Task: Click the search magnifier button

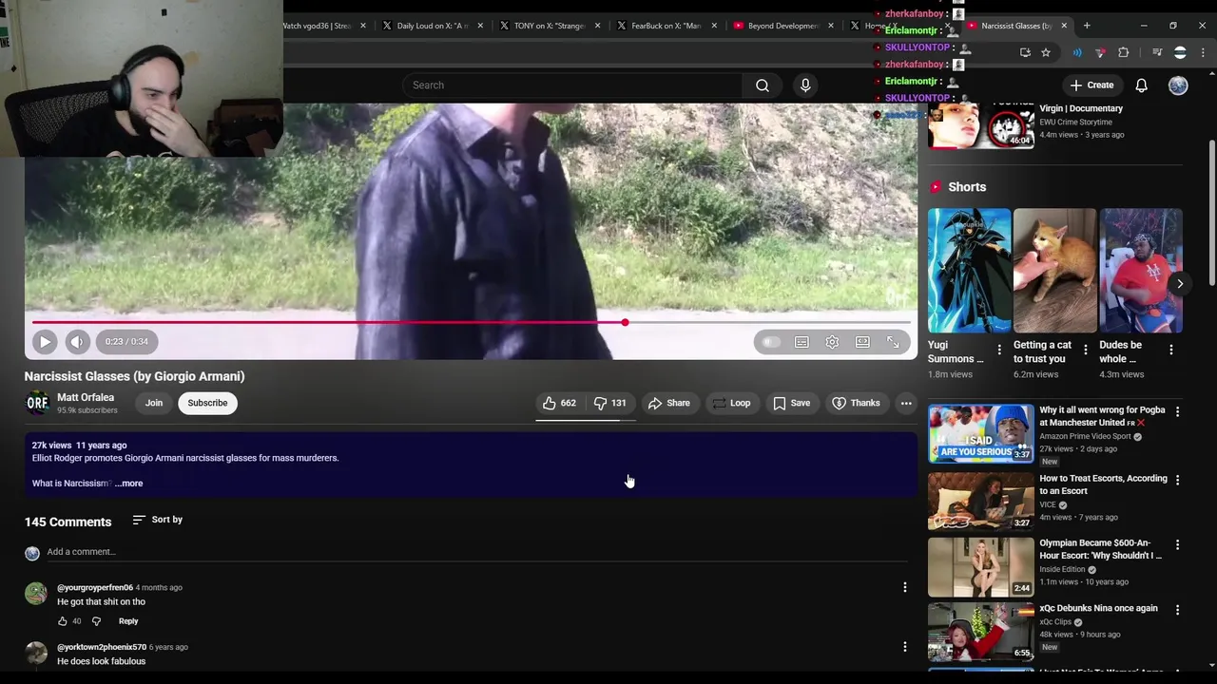Action: click(763, 85)
